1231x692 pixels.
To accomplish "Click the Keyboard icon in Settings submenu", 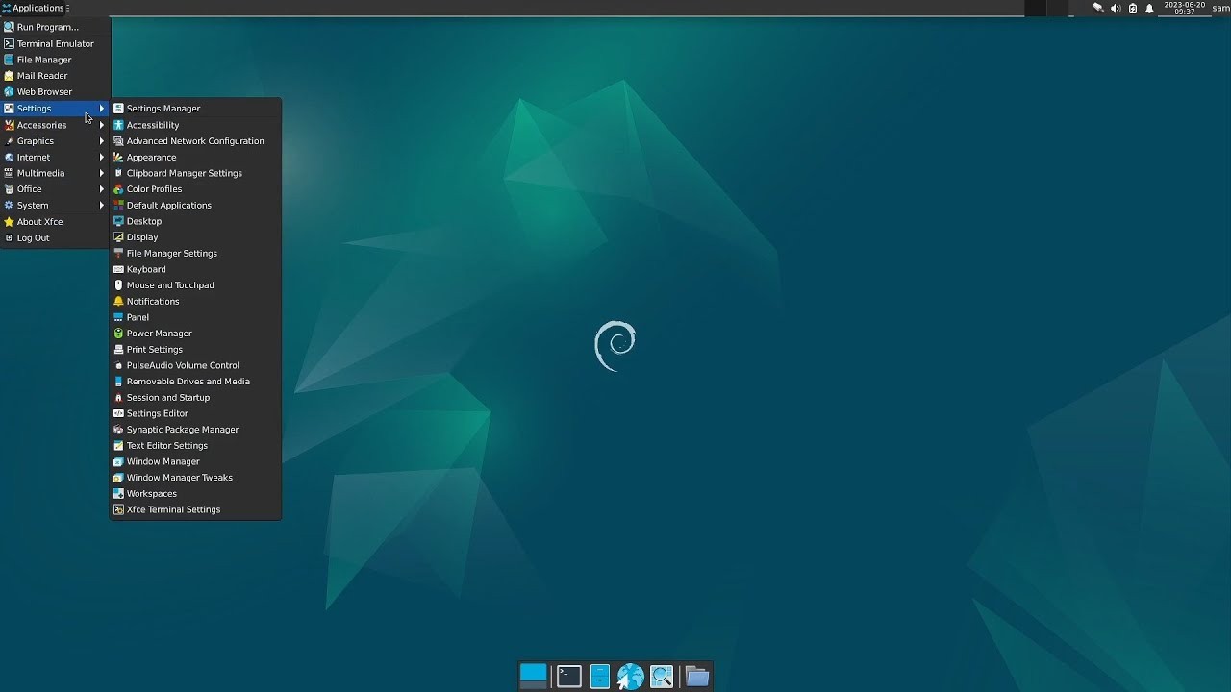I will [x=118, y=269].
